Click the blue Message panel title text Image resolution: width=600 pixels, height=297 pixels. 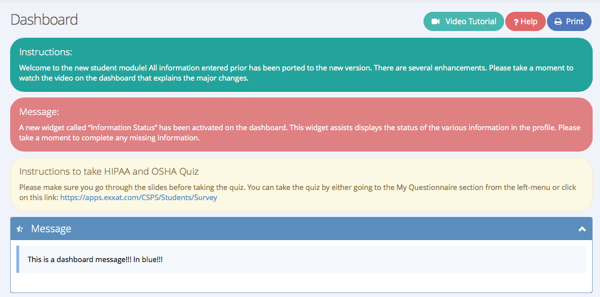pos(51,229)
